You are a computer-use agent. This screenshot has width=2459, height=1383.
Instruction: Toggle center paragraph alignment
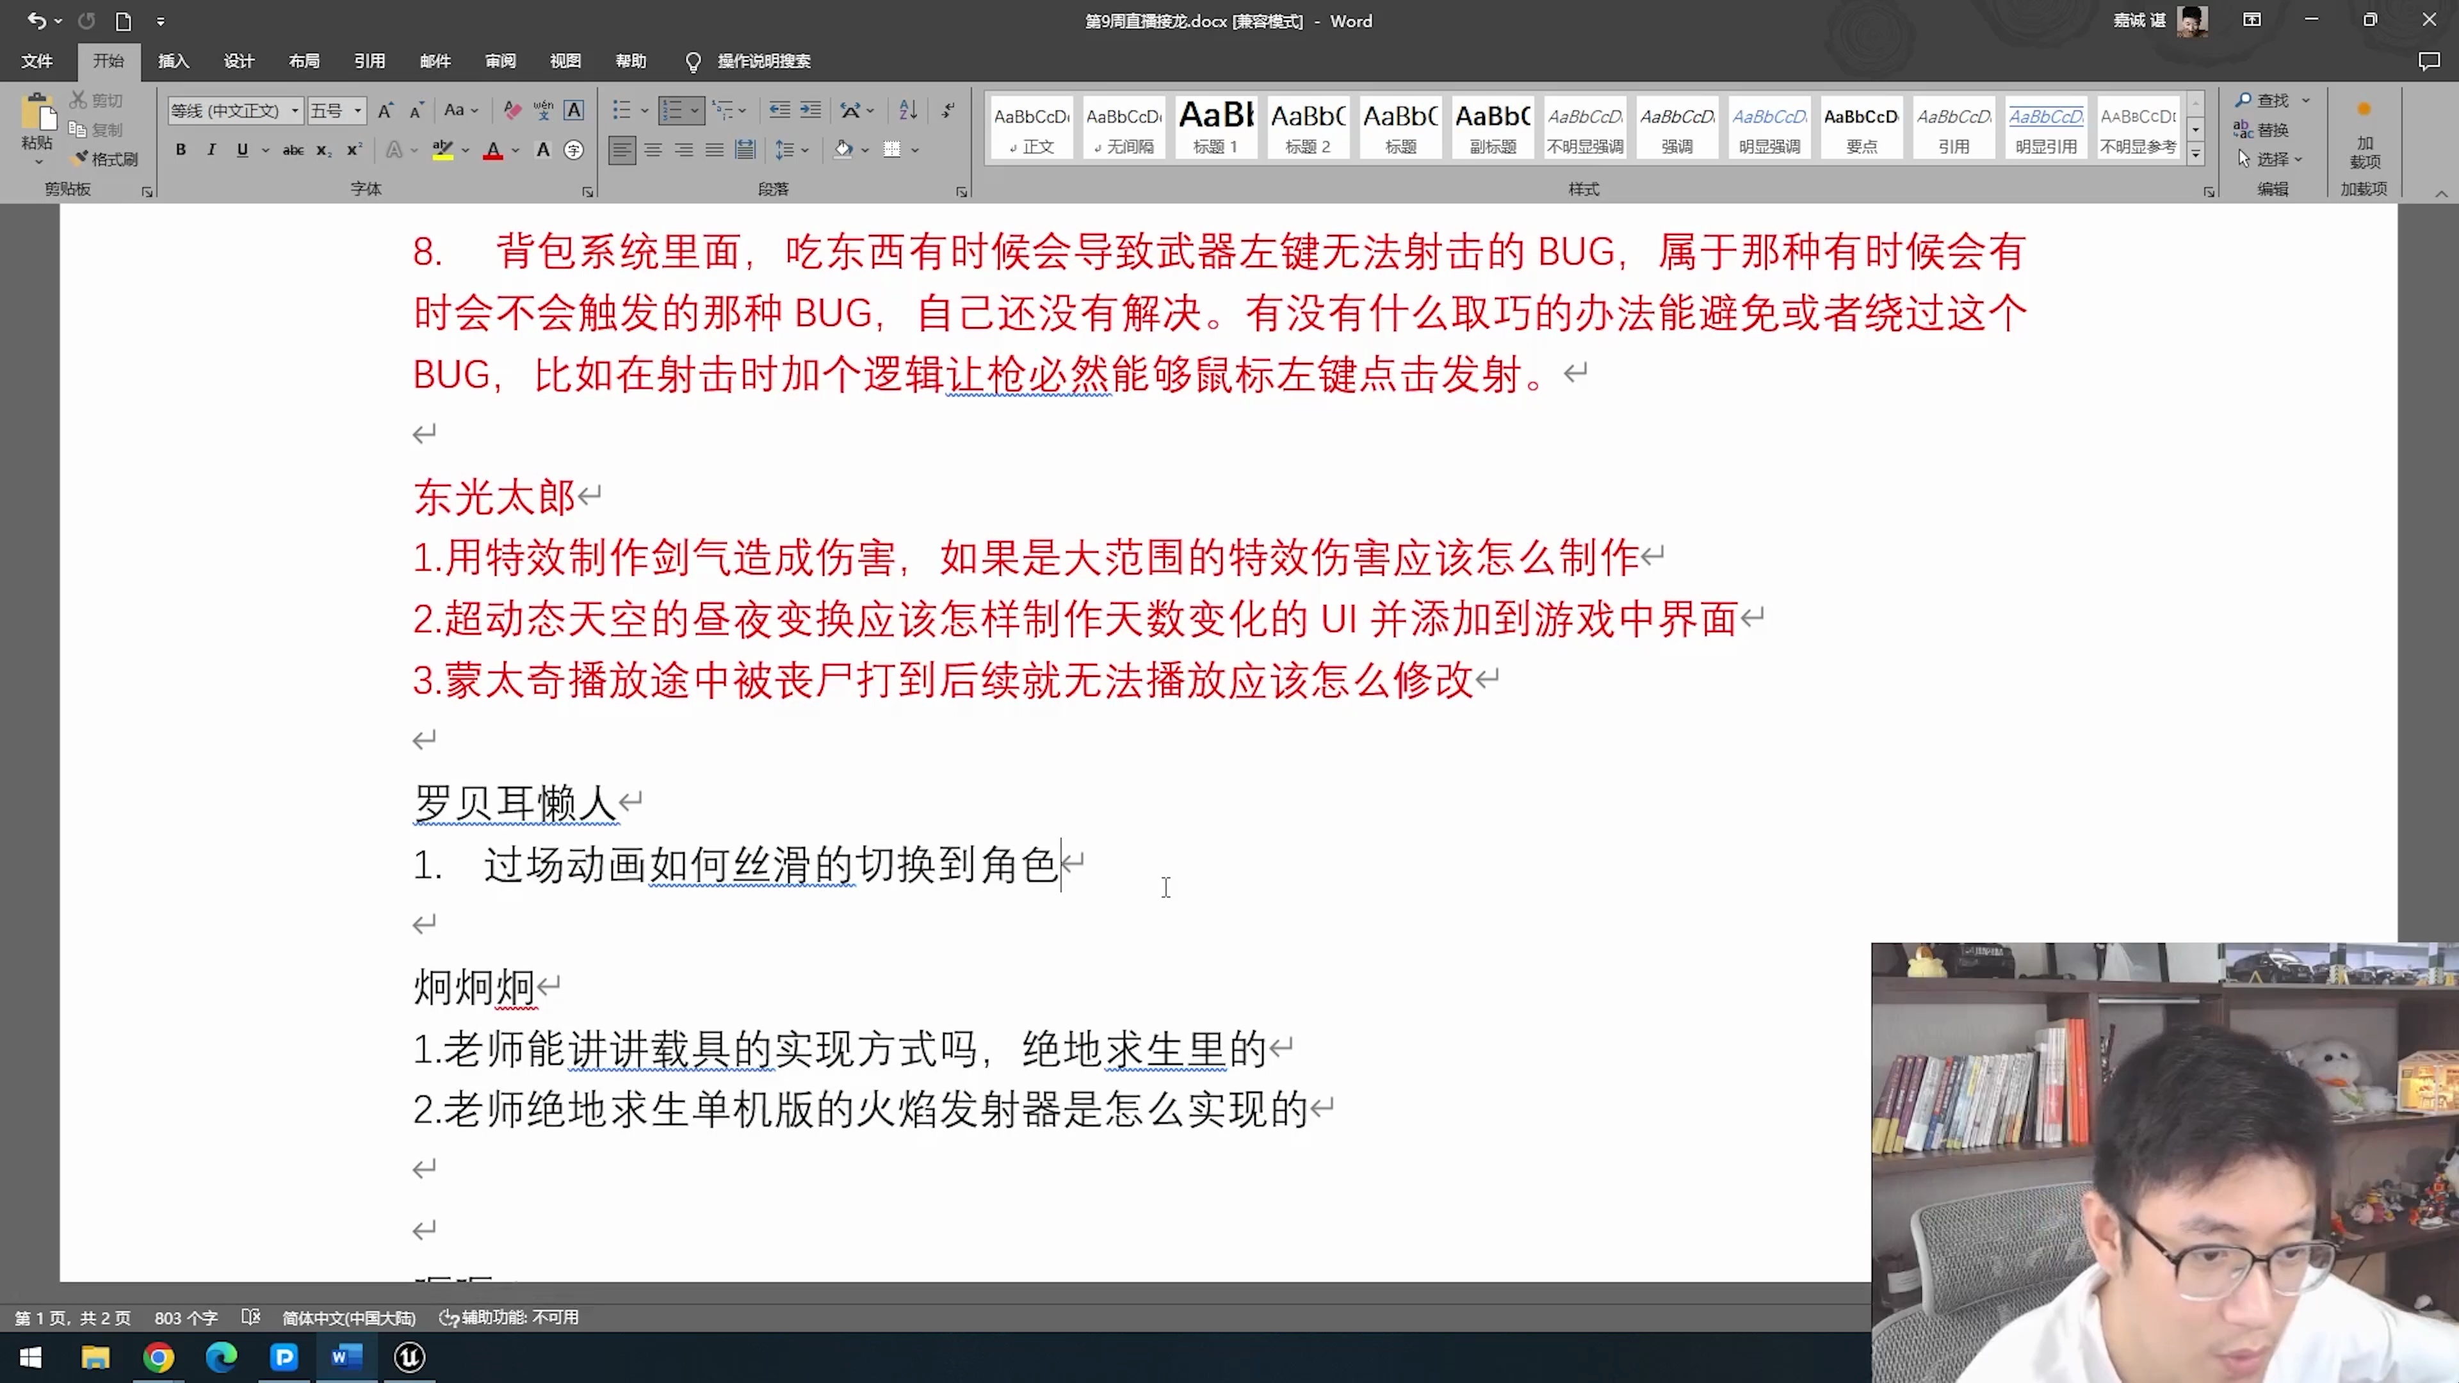(653, 149)
